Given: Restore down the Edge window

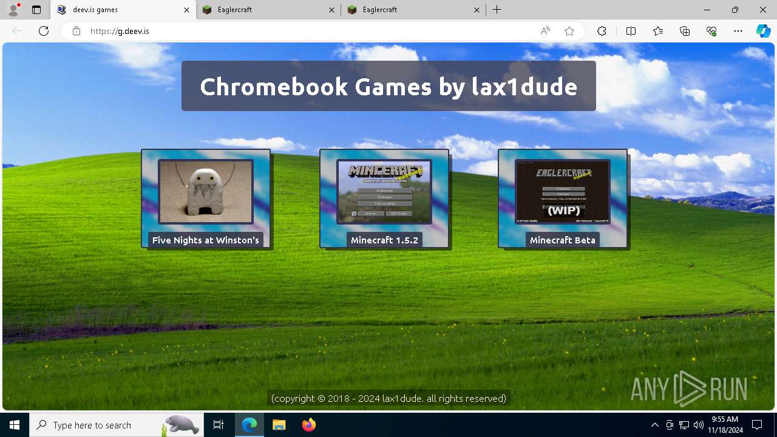Looking at the screenshot, I should click(x=735, y=10).
